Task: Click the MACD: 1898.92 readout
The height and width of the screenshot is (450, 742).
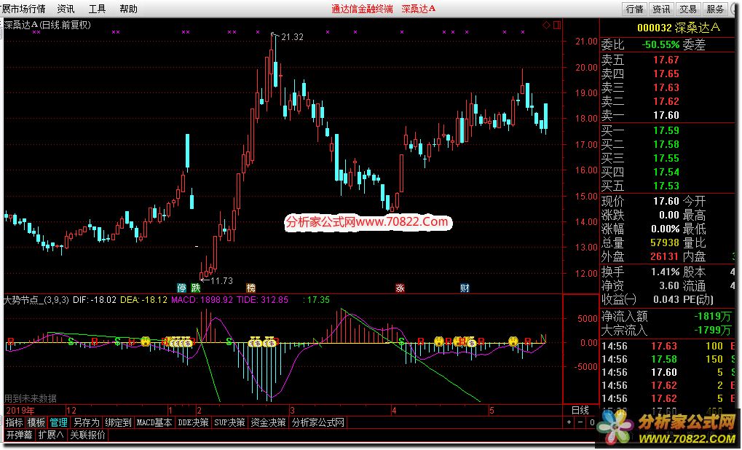Action: [x=202, y=300]
